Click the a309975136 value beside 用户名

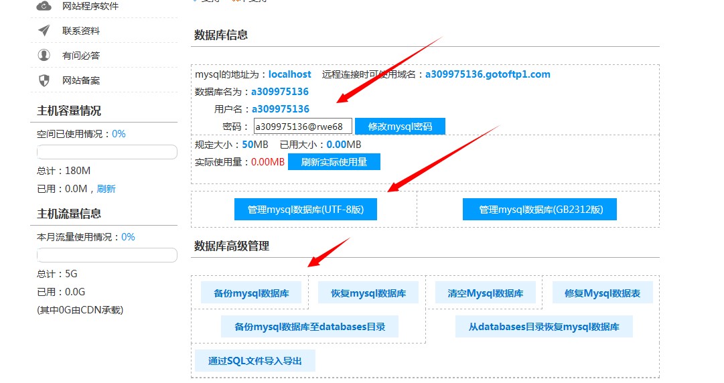click(x=280, y=109)
